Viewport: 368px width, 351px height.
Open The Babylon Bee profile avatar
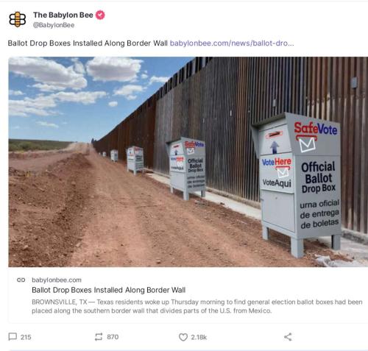click(18, 19)
